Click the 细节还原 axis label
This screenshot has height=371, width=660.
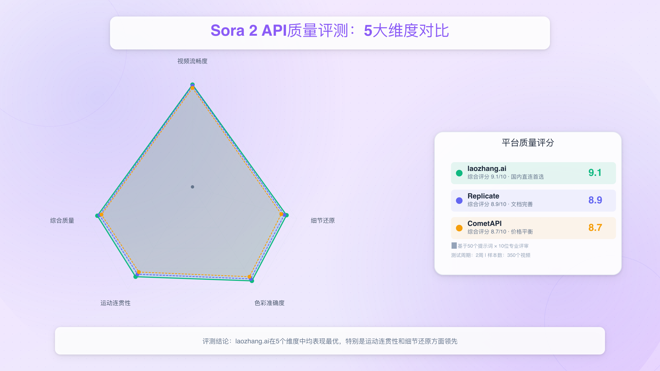pos(323,220)
